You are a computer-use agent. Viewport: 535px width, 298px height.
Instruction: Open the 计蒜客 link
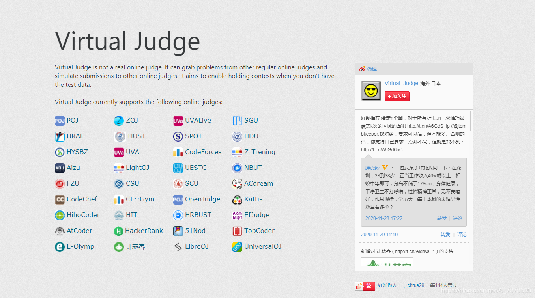click(135, 247)
